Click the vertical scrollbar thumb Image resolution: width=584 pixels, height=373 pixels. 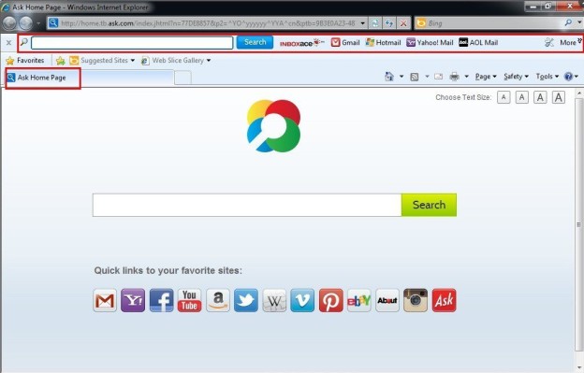pos(578,225)
